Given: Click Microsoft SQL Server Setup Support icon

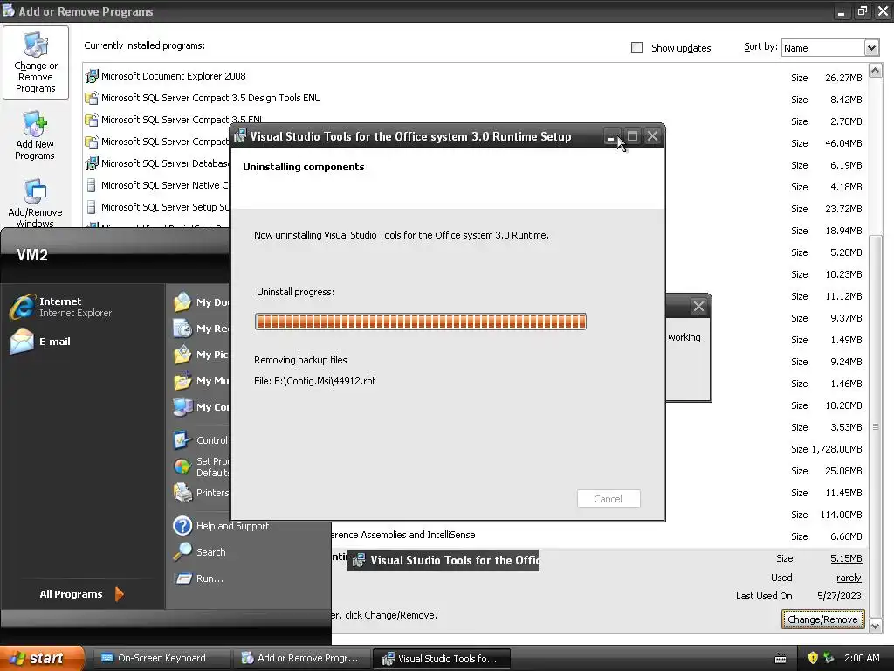Looking at the screenshot, I should pos(91,207).
